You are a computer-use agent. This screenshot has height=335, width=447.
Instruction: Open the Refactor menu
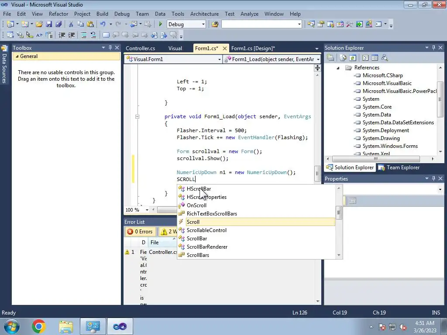[58, 14]
